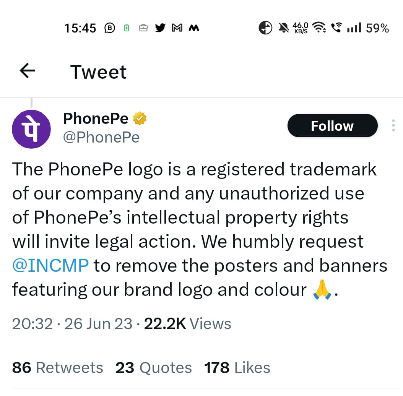
Task: Tap the green battery charging icon
Action: (127, 28)
